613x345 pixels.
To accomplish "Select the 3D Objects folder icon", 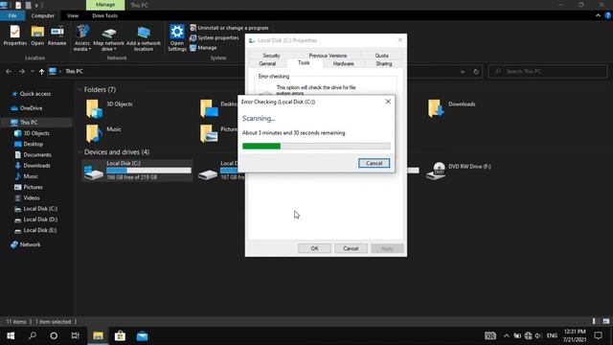I will coord(94,108).
